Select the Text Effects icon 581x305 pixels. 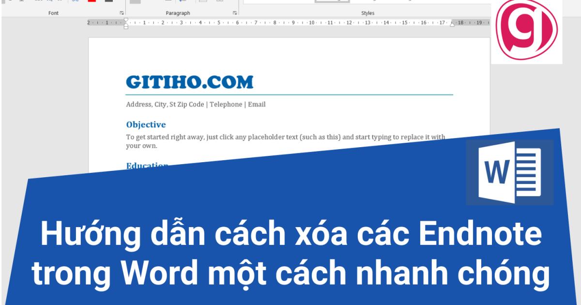click(75, 2)
